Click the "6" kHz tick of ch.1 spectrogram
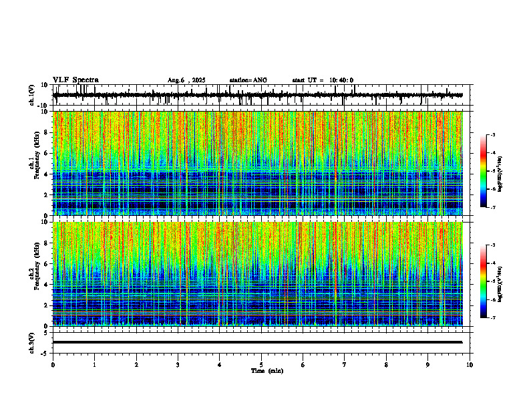The width and height of the screenshot is (529, 409). click(47, 153)
